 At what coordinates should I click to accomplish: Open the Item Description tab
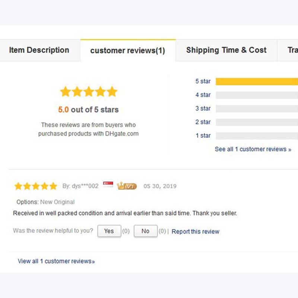click(x=39, y=50)
